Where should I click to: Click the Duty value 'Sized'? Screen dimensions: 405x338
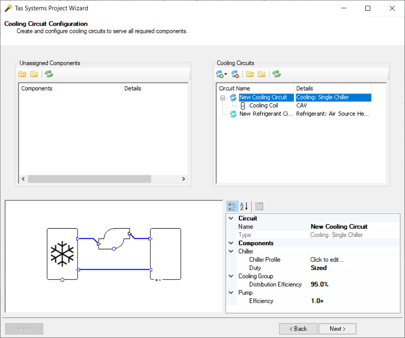[354, 268]
